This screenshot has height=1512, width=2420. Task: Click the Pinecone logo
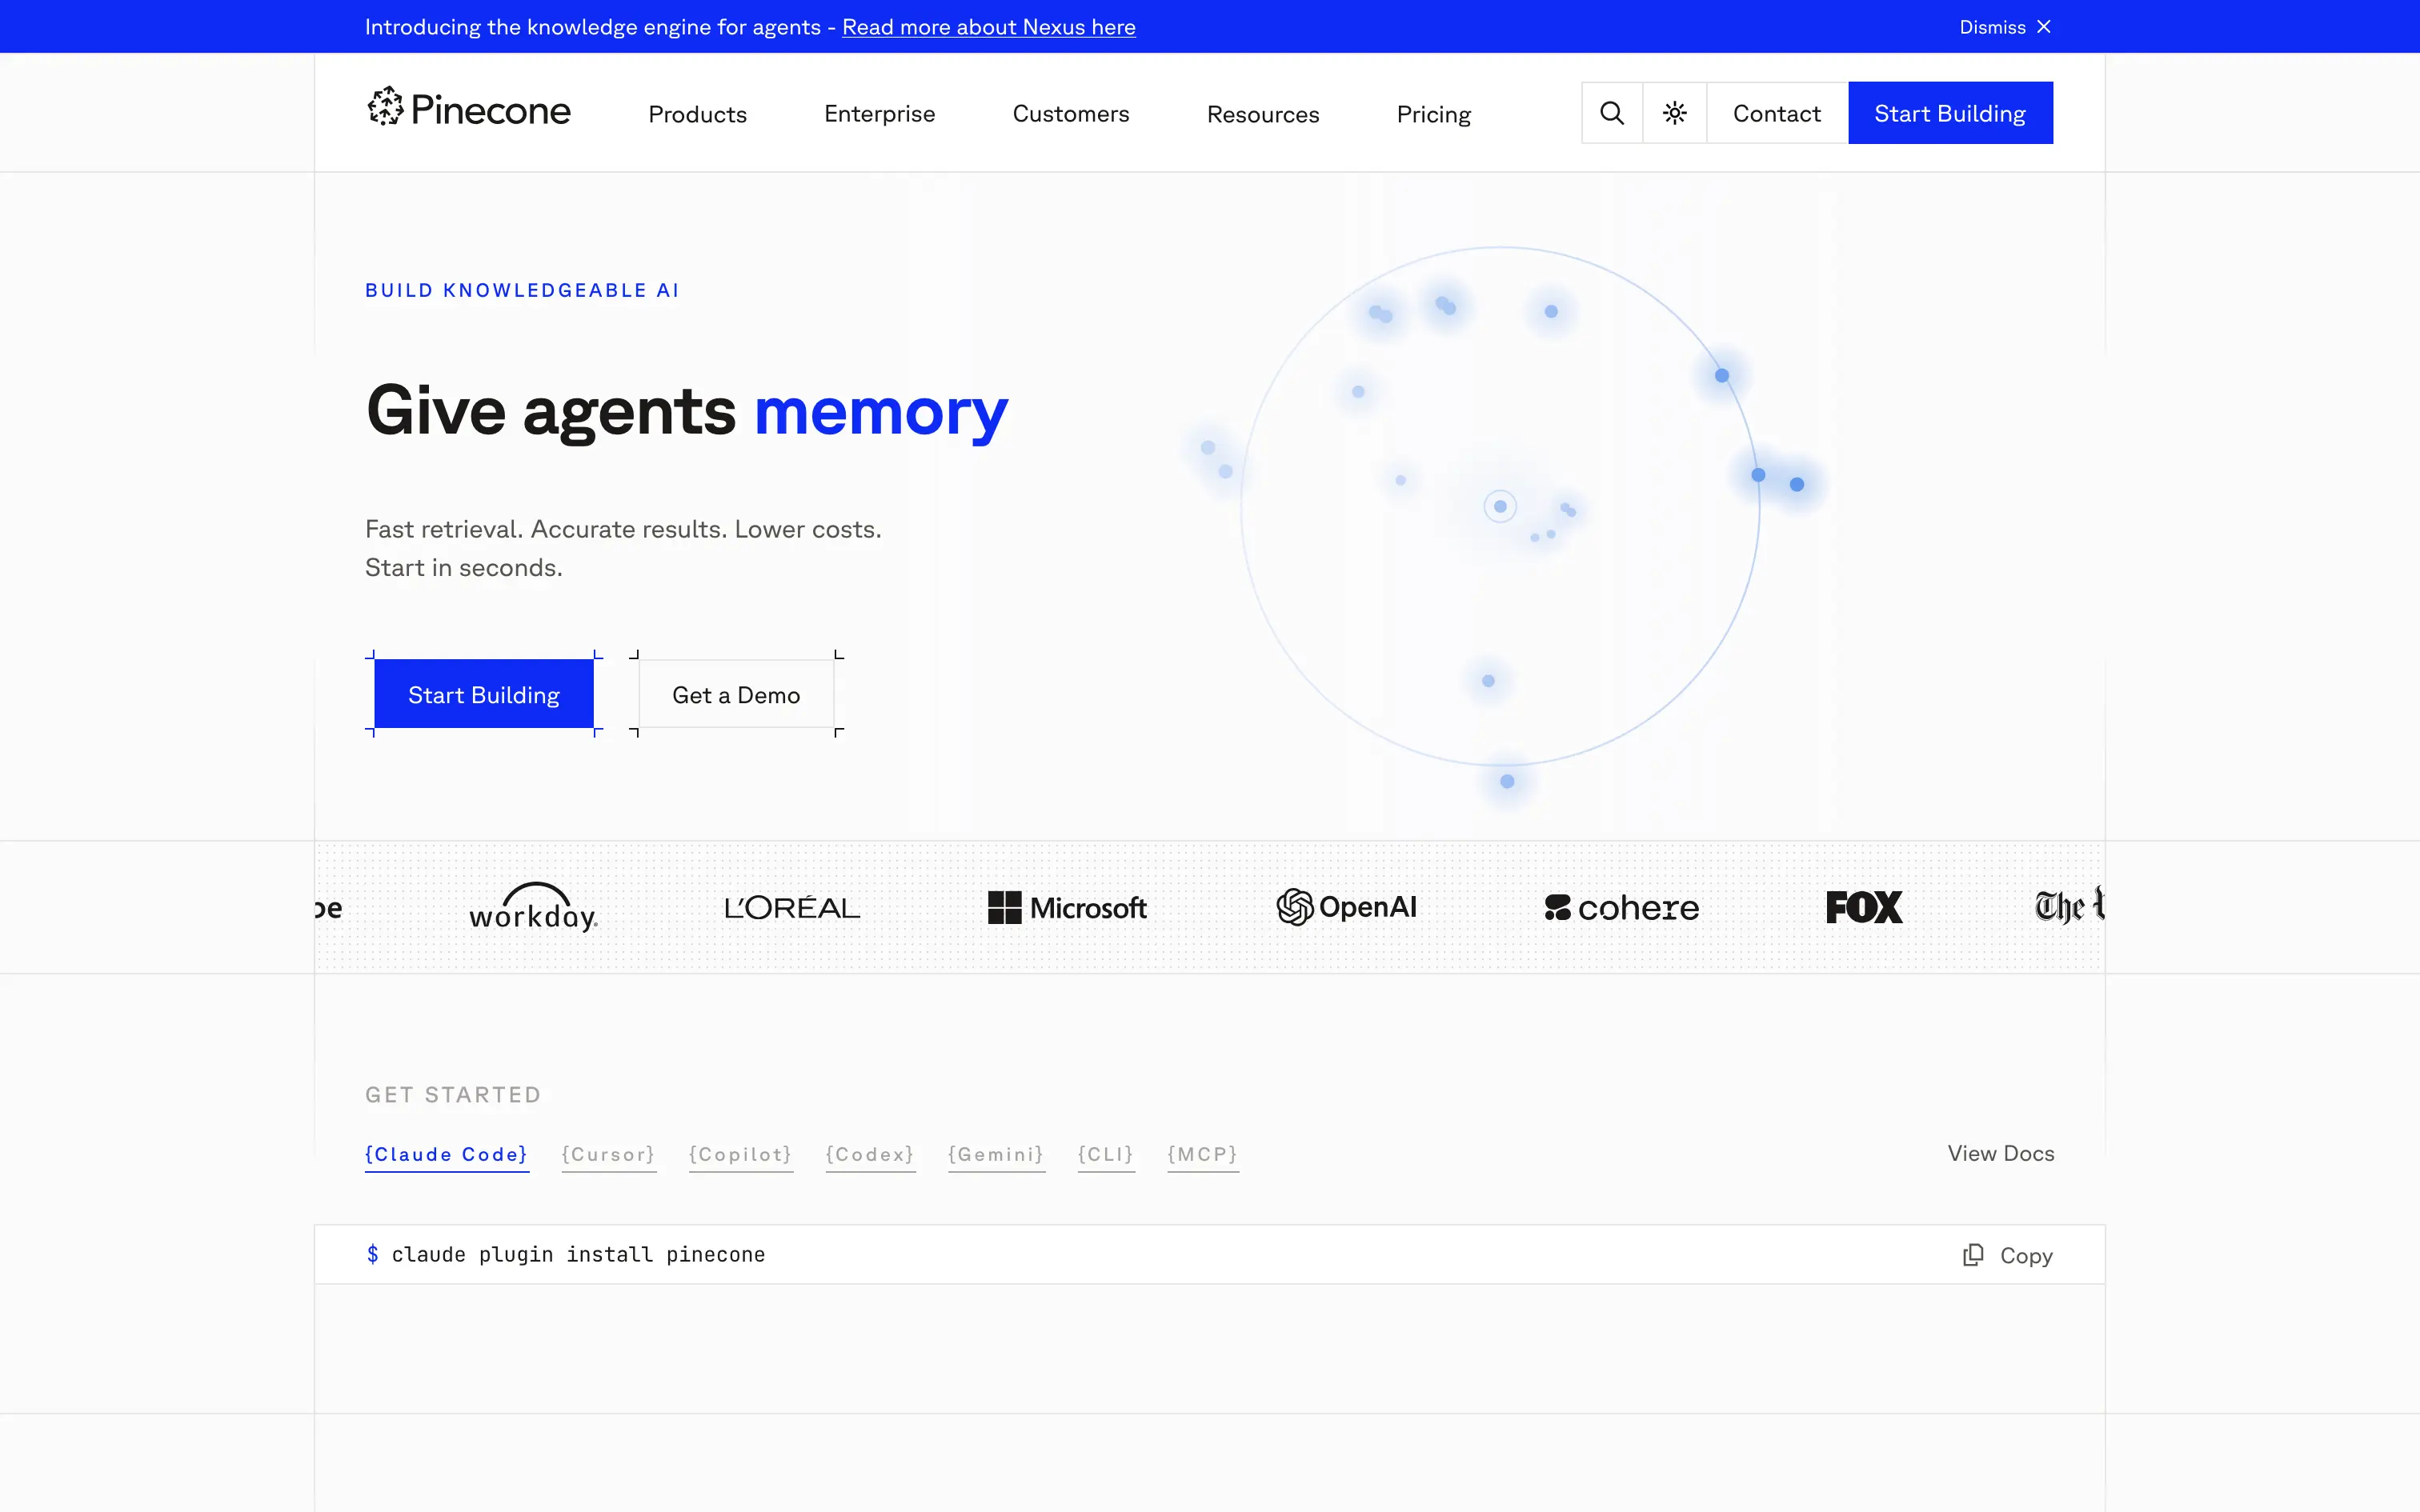coord(469,108)
